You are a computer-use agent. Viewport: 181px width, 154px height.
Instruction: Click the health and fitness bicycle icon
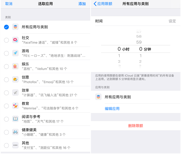pos(16,132)
